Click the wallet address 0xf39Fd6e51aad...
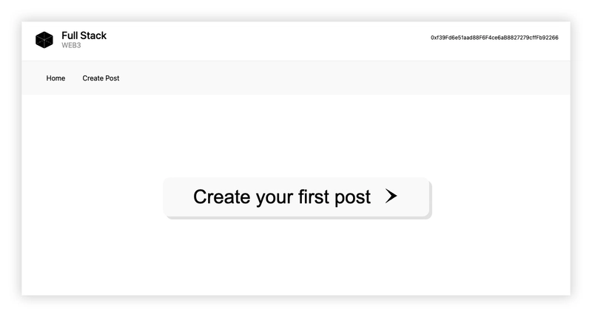 pyautogui.click(x=494, y=38)
